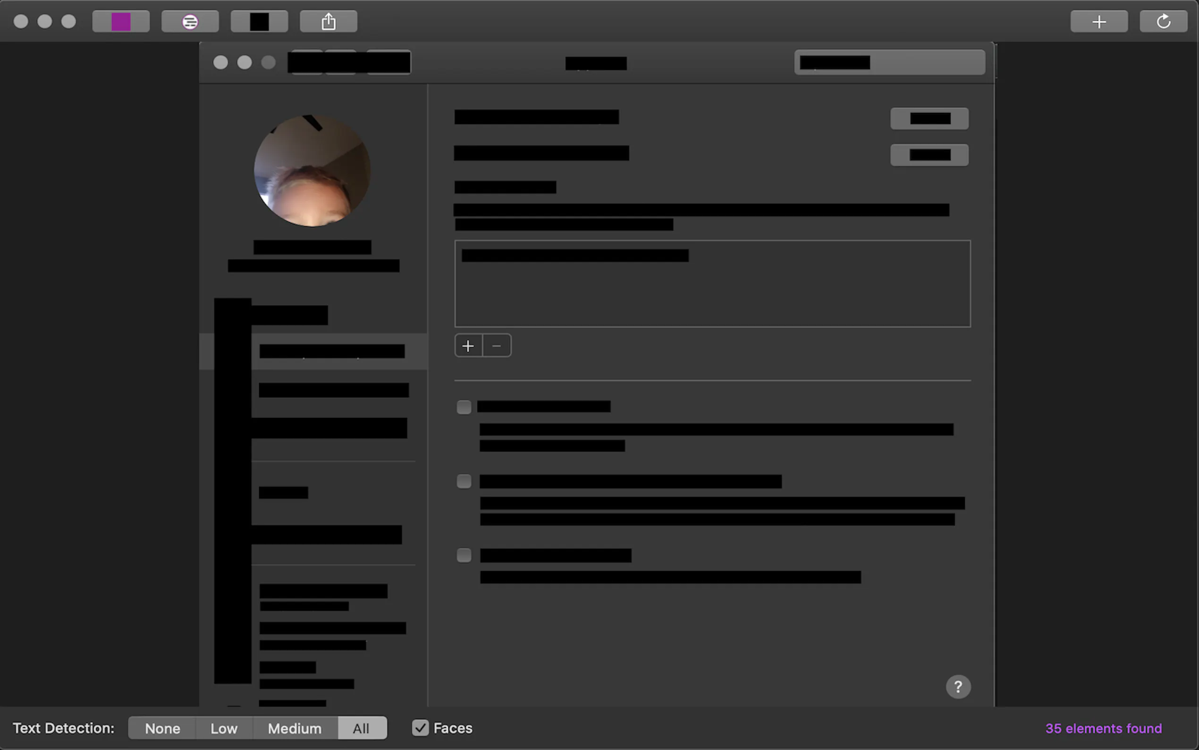
Task: Click the redacted search field in inner window
Action: coord(889,62)
